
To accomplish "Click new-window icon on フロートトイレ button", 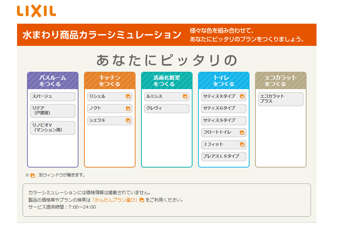I will click(242, 132).
